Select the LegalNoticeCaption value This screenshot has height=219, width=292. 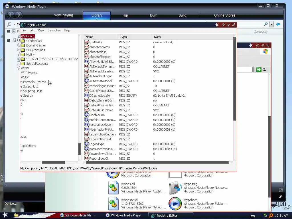102,134
